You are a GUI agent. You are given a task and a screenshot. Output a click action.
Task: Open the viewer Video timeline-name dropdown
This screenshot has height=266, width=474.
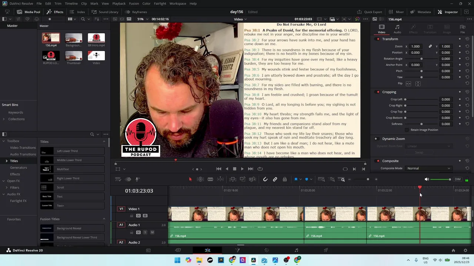tap(240, 19)
